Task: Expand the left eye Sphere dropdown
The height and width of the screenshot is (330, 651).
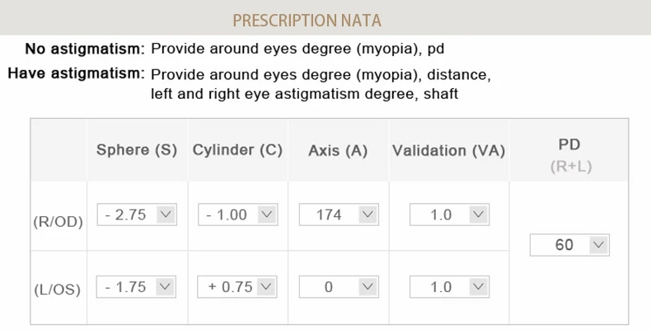Action: click(x=137, y=287)
